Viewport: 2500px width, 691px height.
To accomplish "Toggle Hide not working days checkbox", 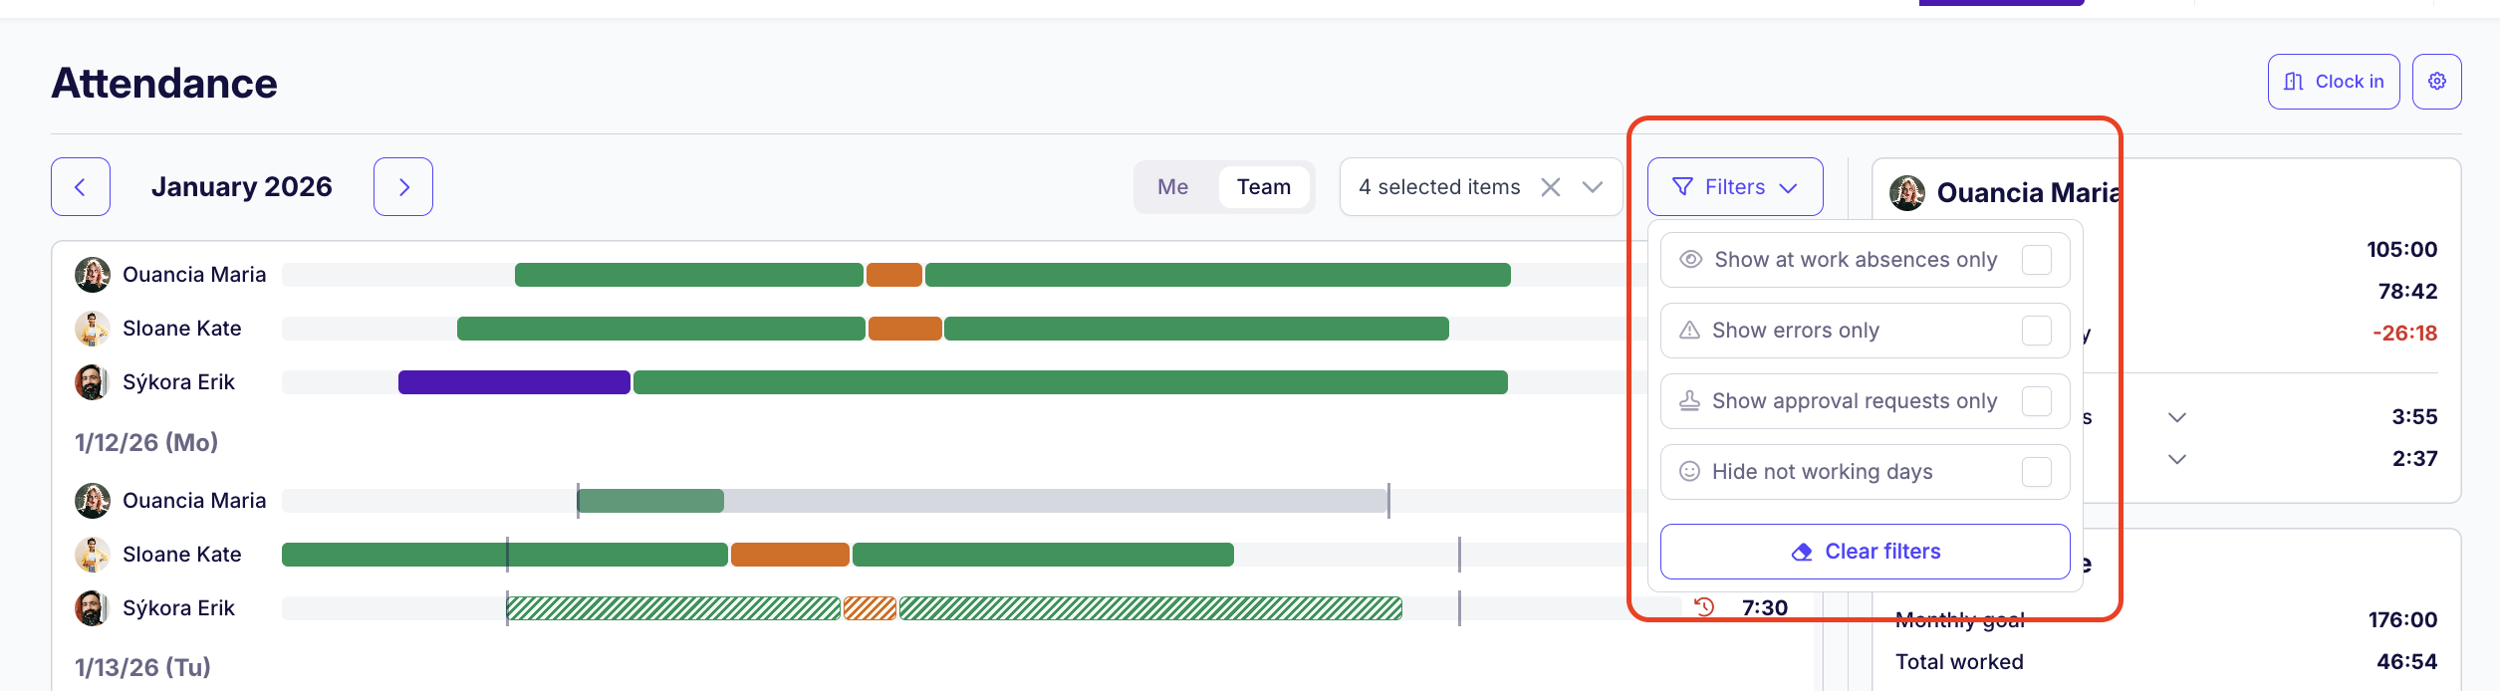I will tap(2036, 472).
